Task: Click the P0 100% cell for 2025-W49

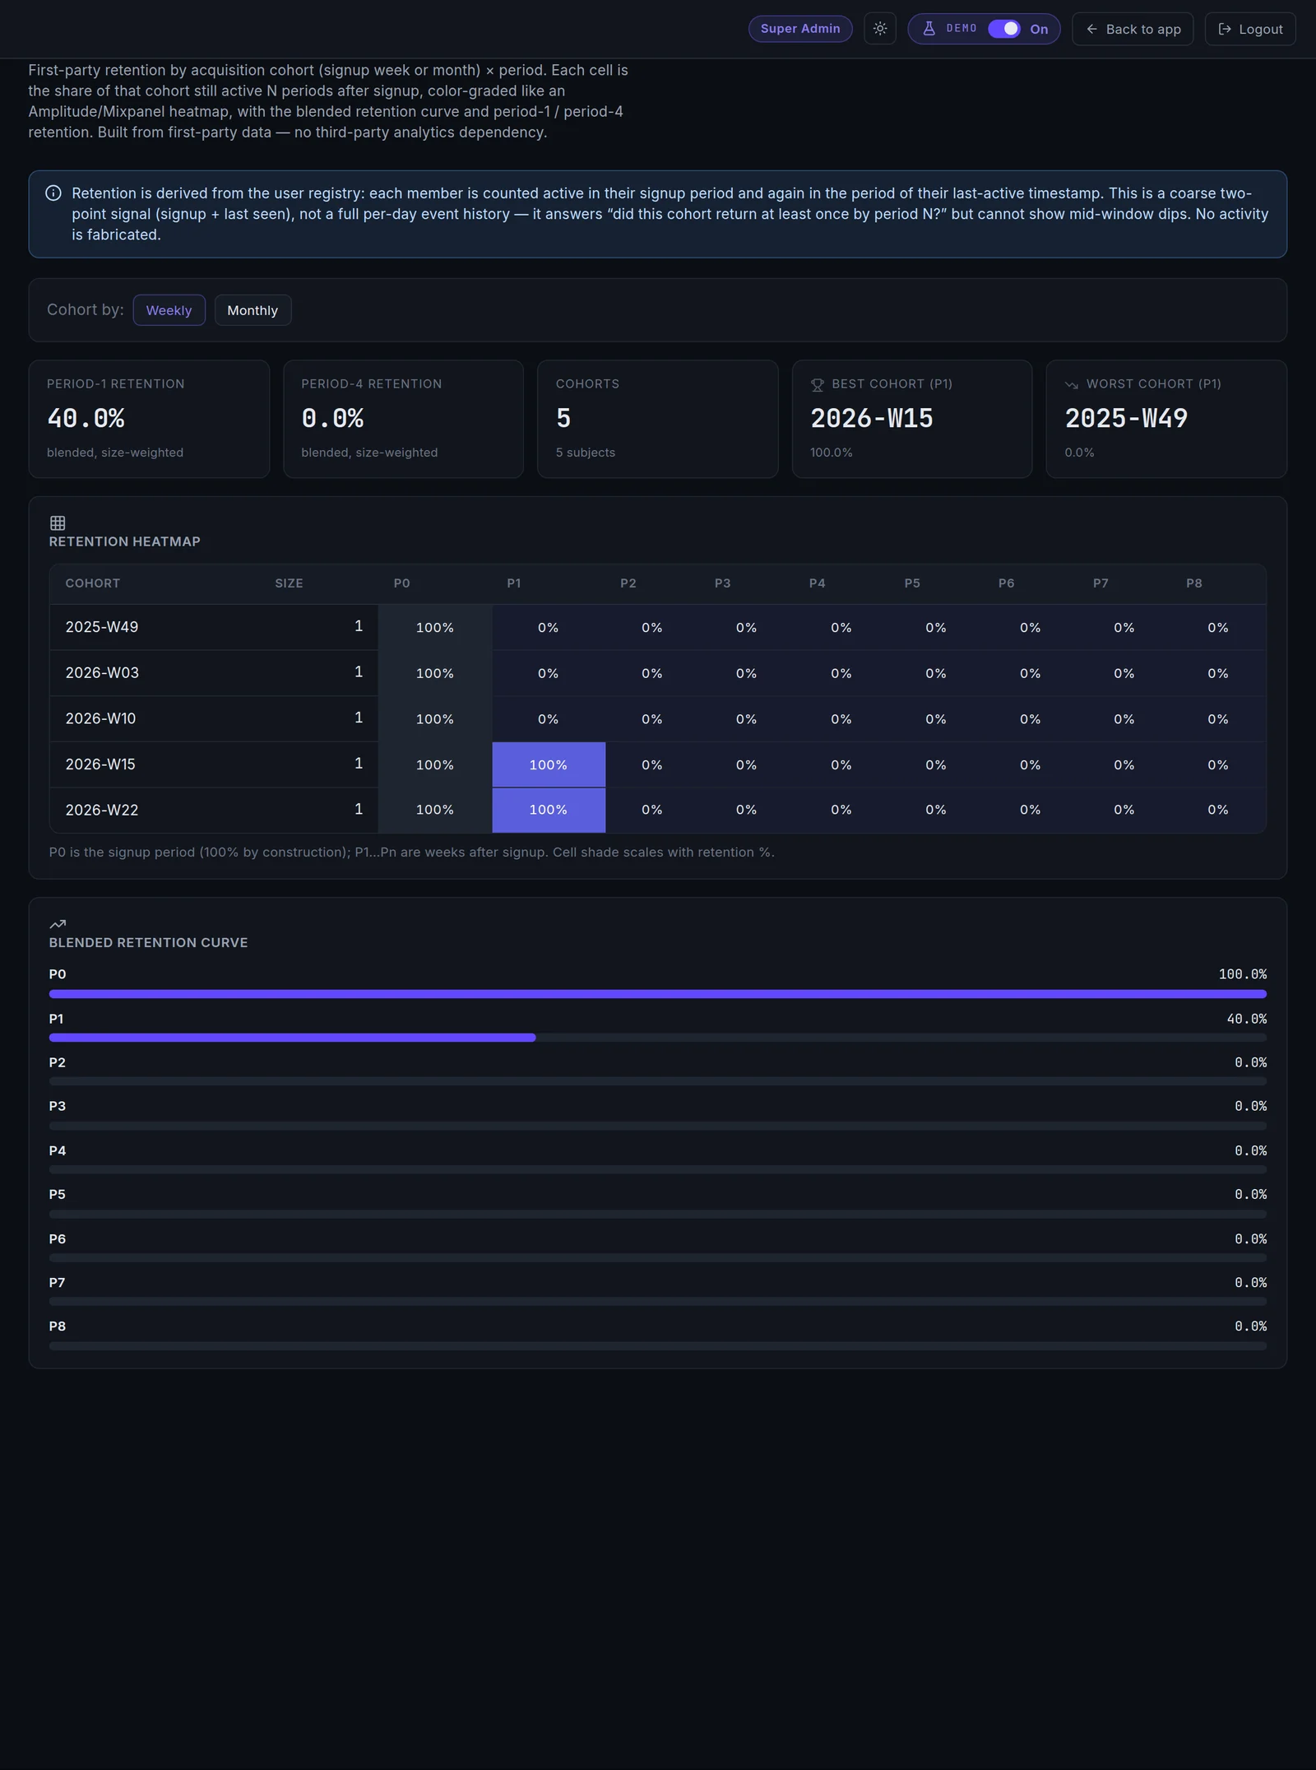Action: pyautogui.click(x=435, y=627)
